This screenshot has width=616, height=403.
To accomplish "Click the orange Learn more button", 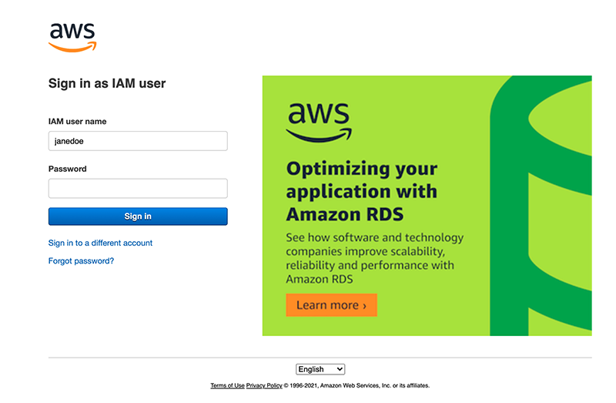I will coord(331,305).
